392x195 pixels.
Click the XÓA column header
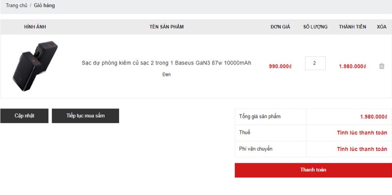point(381,27)
